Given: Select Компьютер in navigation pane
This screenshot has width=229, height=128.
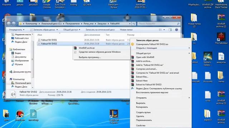Looking at the screenshot, I should click(17, 79).
